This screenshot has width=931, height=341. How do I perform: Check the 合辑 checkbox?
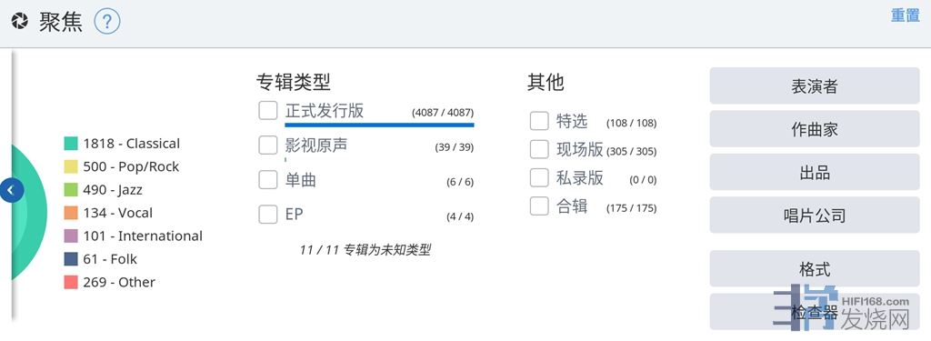(x=539, y=206)
